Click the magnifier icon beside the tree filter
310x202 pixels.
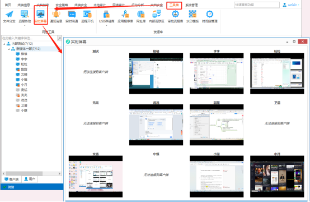[59, 38]
